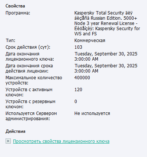Click the Тип label

(10, 41)
